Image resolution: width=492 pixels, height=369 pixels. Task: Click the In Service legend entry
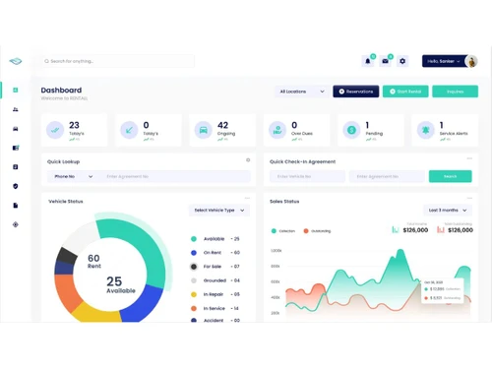pyautogui.click(x=215, y=308)
